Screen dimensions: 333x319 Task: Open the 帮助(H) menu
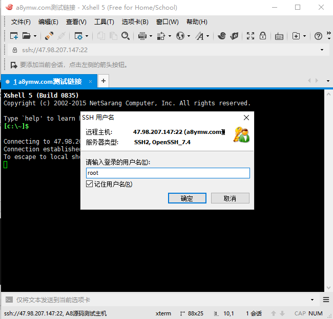pos(197,22)
